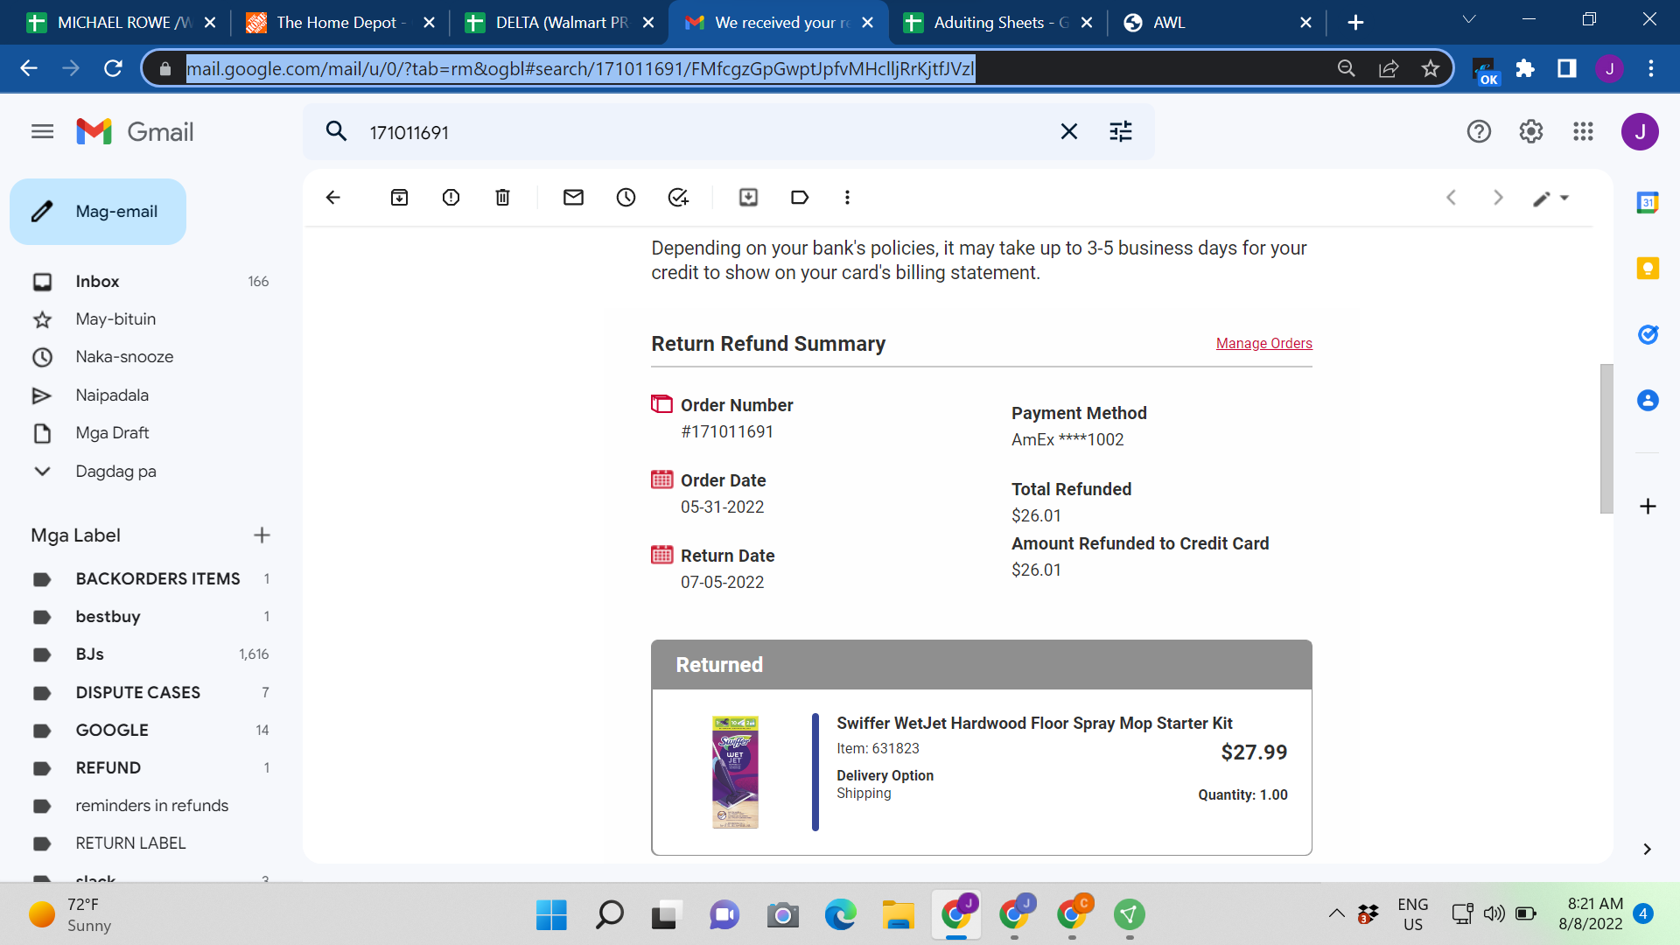
Task: Move email to another folder icon
Action: (x=748, y=198)
